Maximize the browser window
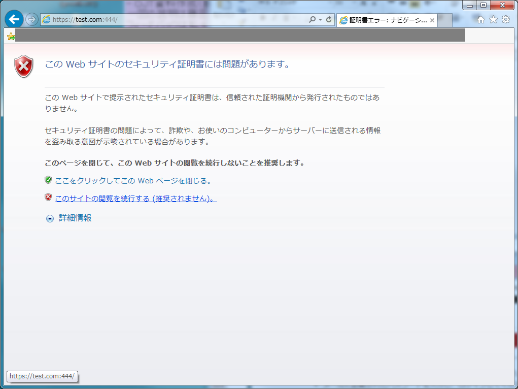Screen dimensions: 518x389 pyautogui.click(x=484, y=5)
